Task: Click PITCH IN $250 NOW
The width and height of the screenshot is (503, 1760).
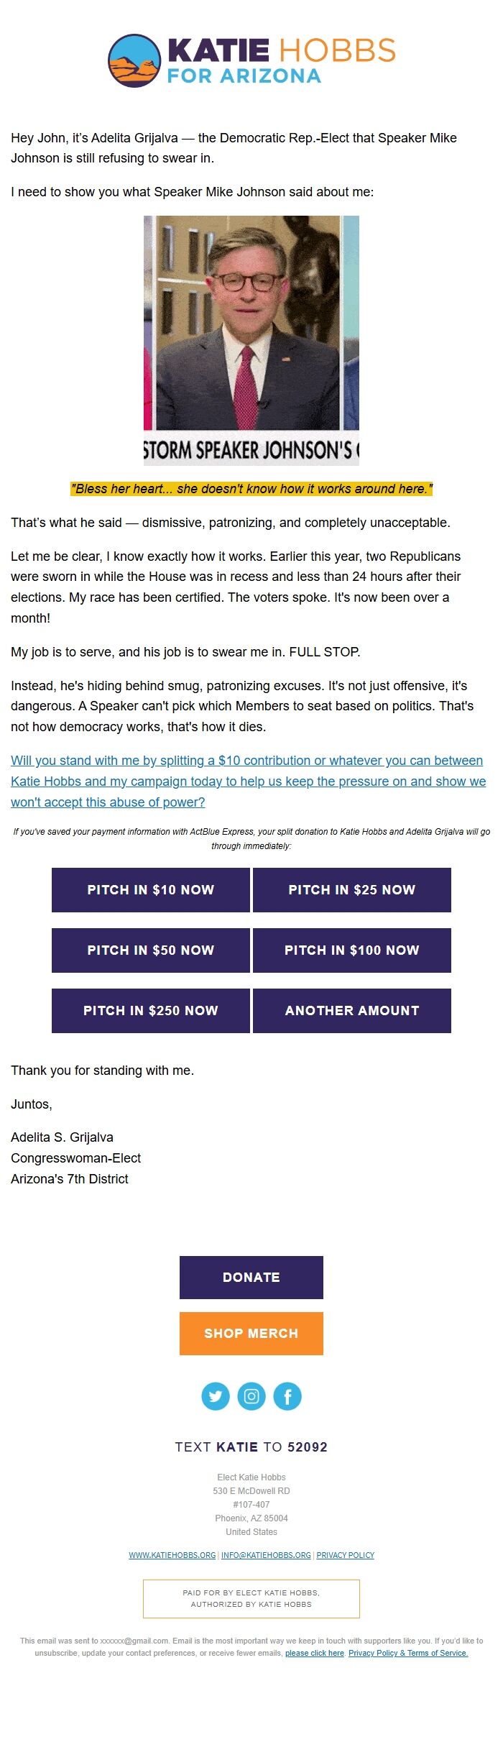Action: click(x=151, y=1010)
